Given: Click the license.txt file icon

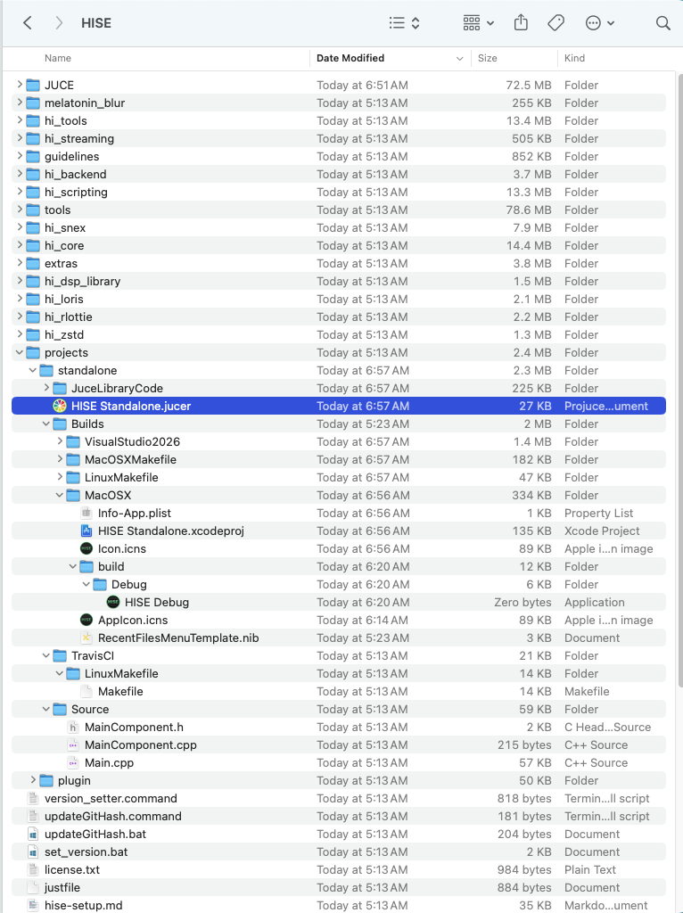Looking at the screenshot, I should [33, 869].
